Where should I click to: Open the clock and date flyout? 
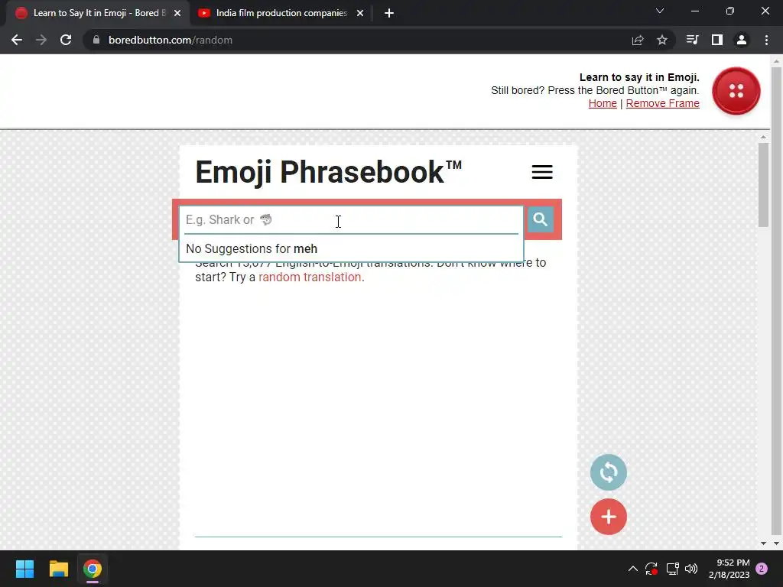coord(729,569)
